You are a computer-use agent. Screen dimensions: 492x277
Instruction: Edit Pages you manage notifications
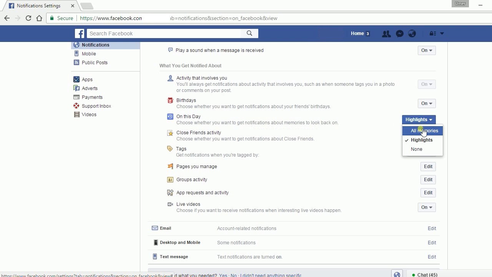click(428, 167)
